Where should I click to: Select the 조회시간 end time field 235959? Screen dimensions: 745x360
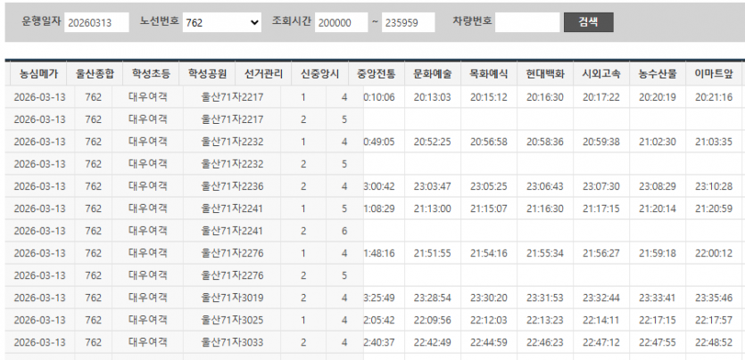[408, 22]
